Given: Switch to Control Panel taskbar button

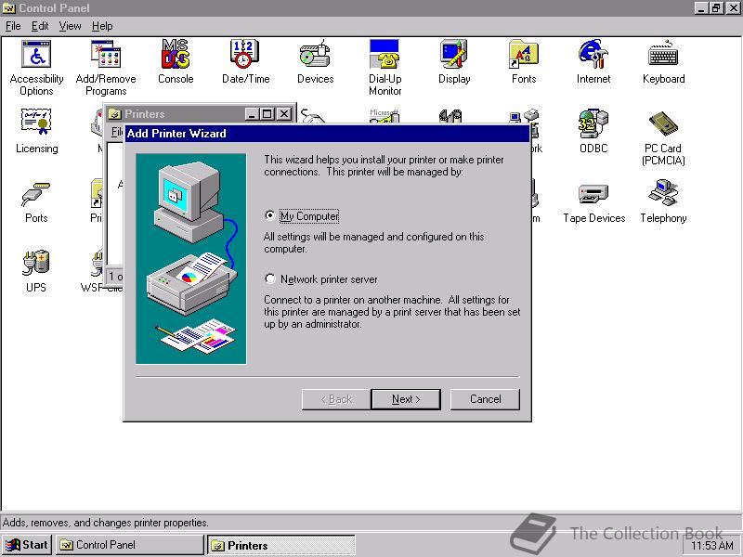Looking at the screenshot, I should click(129, 545).
